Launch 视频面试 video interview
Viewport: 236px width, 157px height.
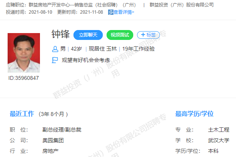tap(120, 35)
